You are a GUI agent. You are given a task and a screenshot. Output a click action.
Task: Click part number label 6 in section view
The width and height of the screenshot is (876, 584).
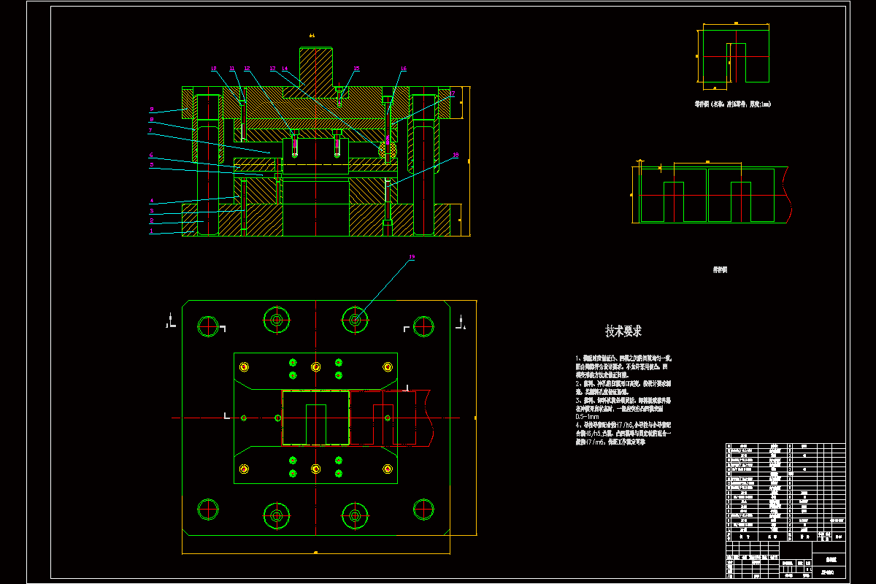[151, 155]
